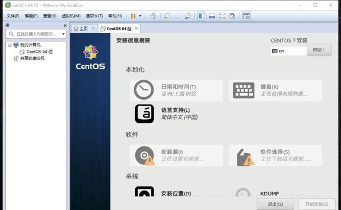Screen dimensions: 341x210
Task: Open the 选项卡(T) menu
Action: point(94,16)
